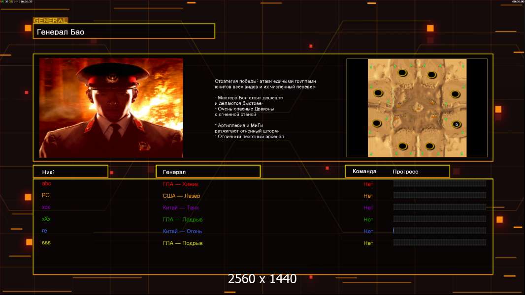Click the Генерал column header
Screen dimensions: 525x295
(208, 172)
